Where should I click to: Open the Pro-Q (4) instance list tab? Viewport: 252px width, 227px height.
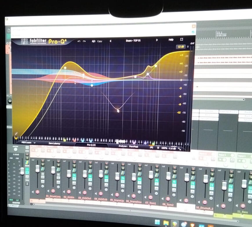pos(91,145)
